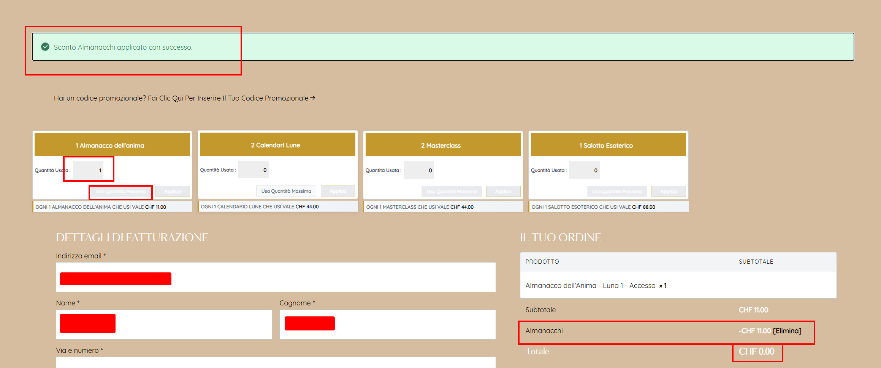The image size is (881, 368).
Task: Click Applica in Salotto Esoterico card
Action: coord(668,192)
